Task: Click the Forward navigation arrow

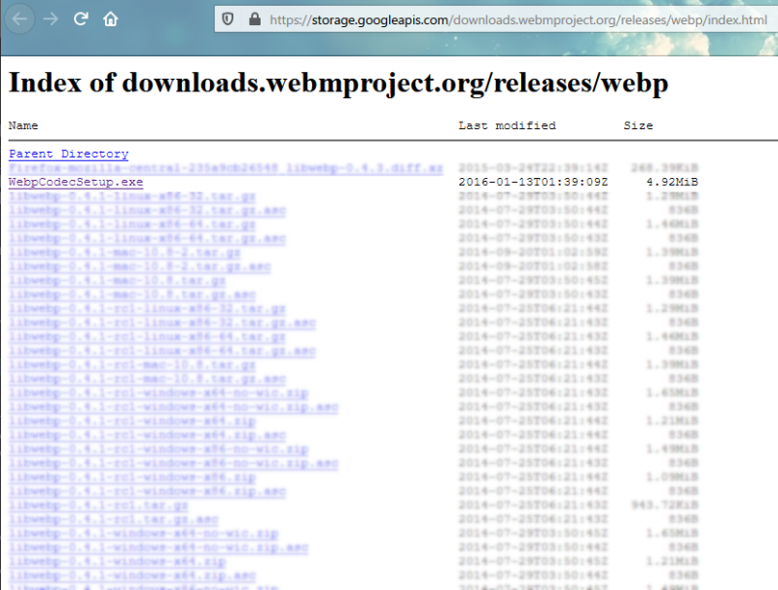Action: (x=51, y=18)
